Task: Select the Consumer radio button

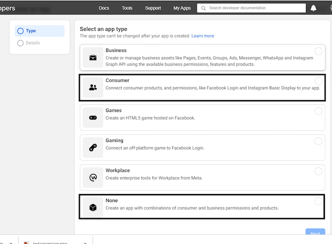Action: pos(319,81)
